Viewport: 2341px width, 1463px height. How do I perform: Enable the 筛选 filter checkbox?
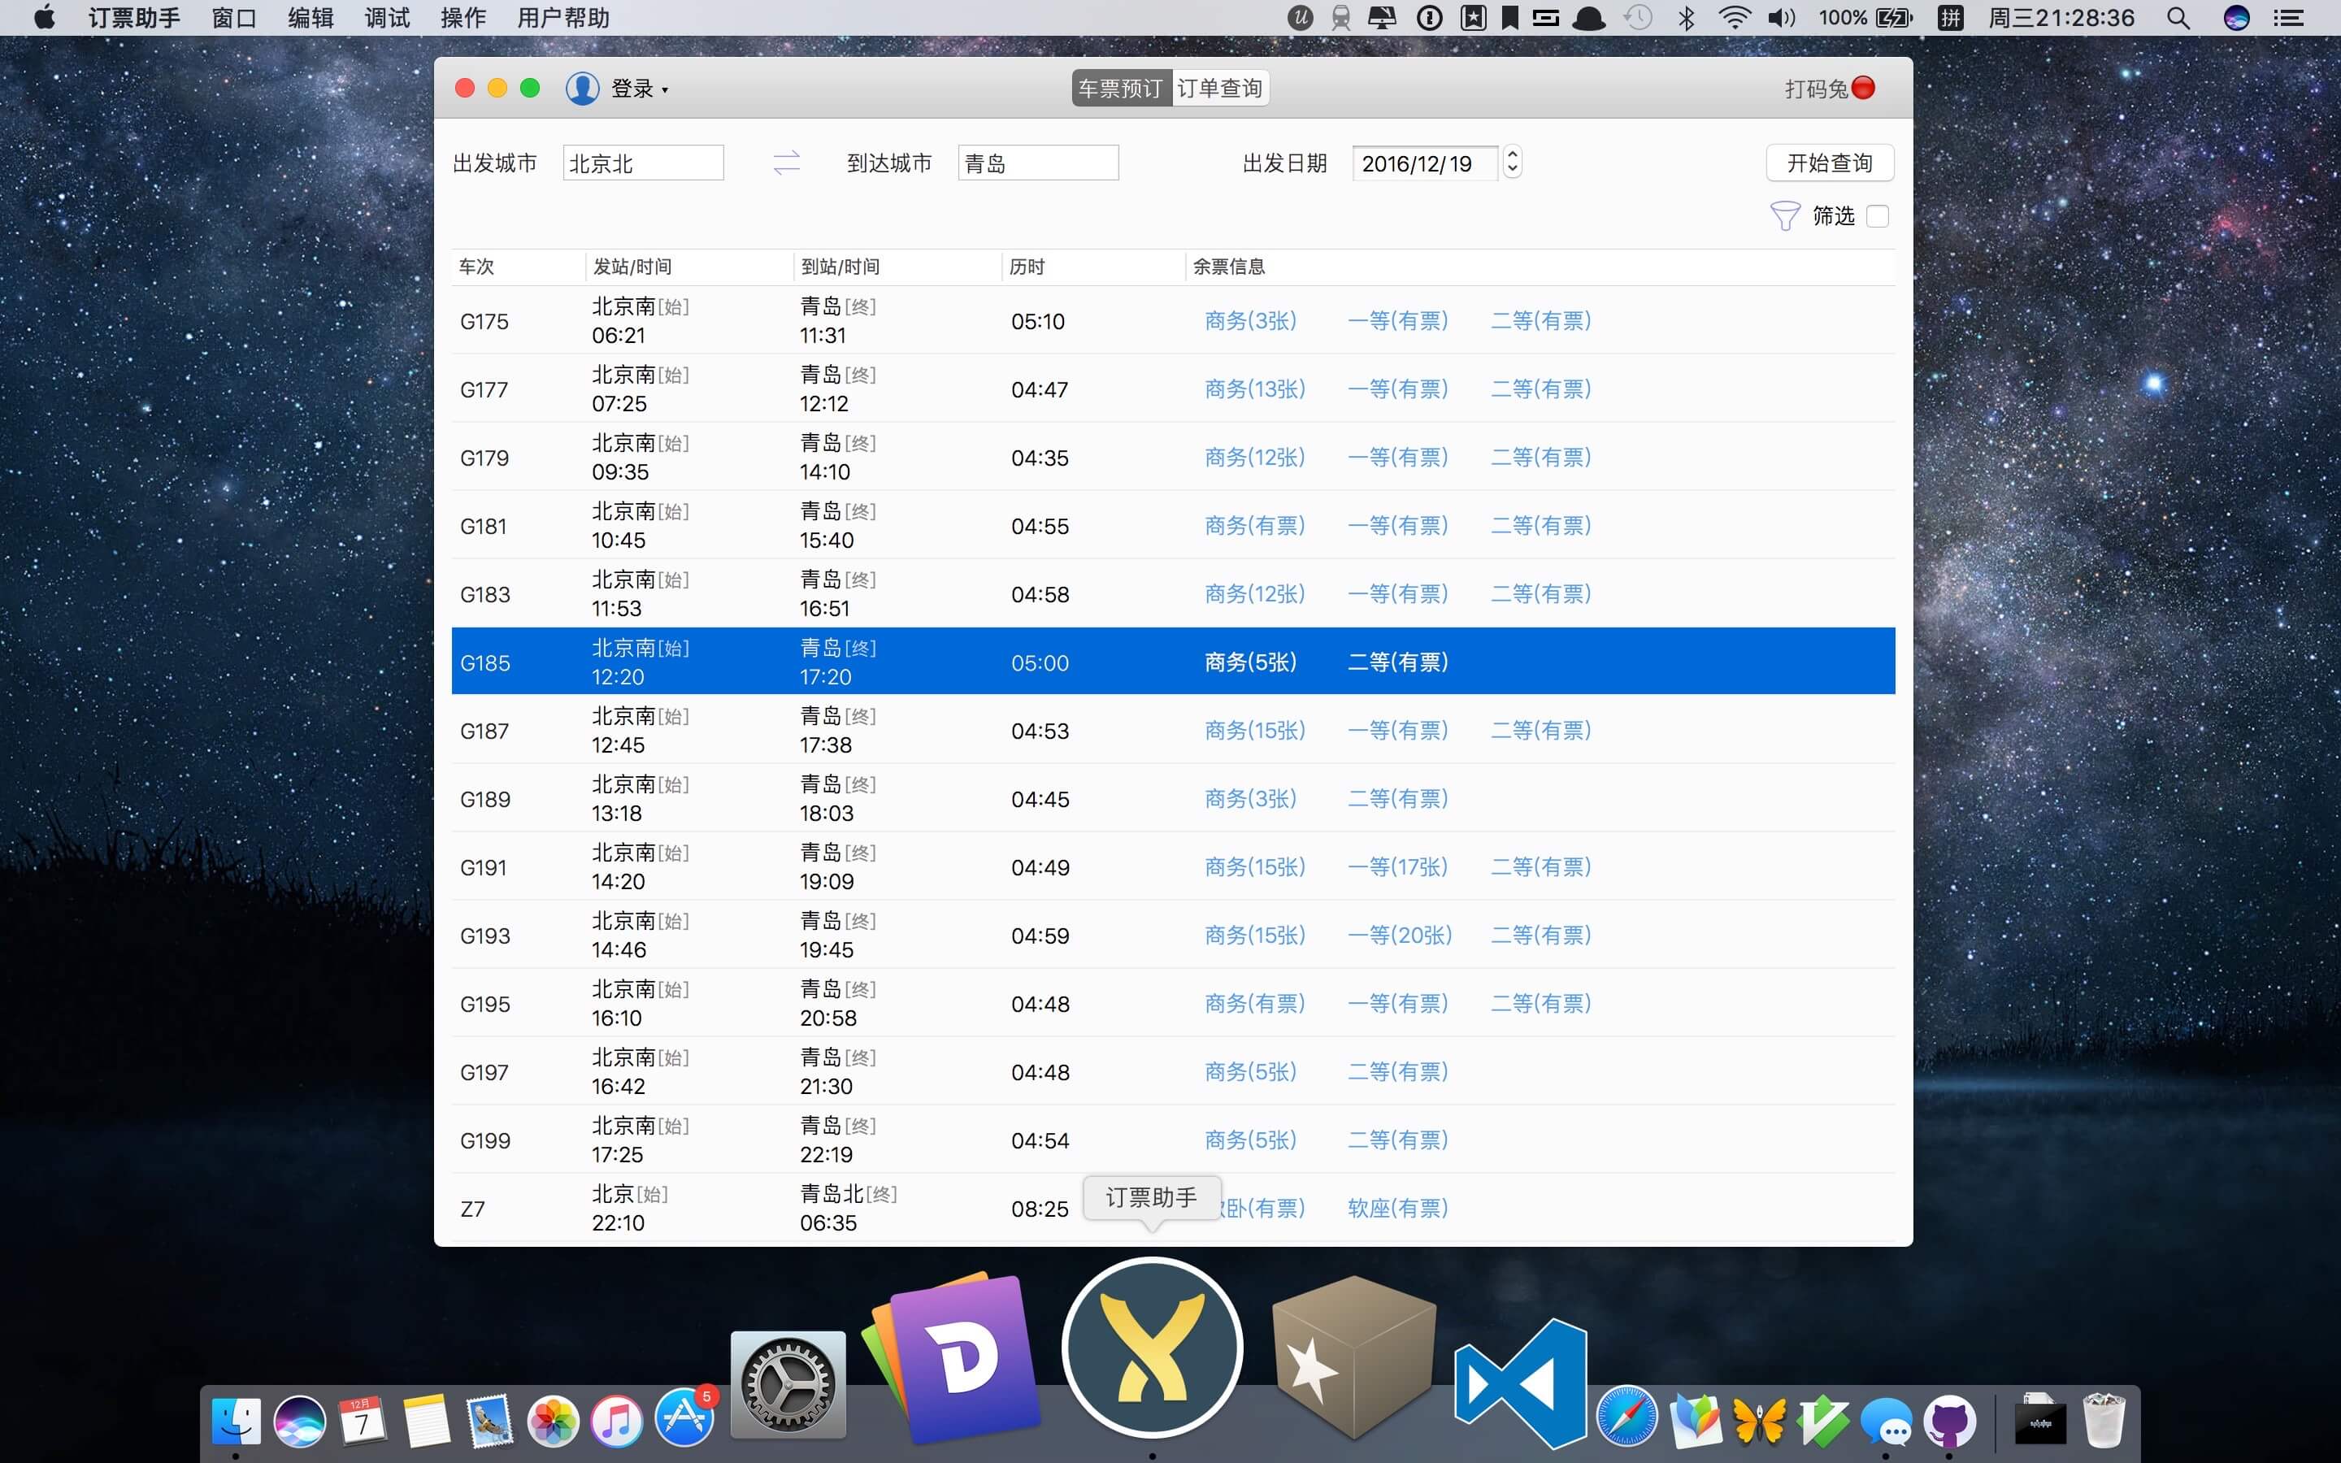[x=1878, y=215]
